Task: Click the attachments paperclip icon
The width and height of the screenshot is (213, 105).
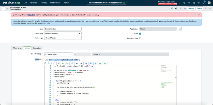Action: pyautogui.click(x=172, y=8)
